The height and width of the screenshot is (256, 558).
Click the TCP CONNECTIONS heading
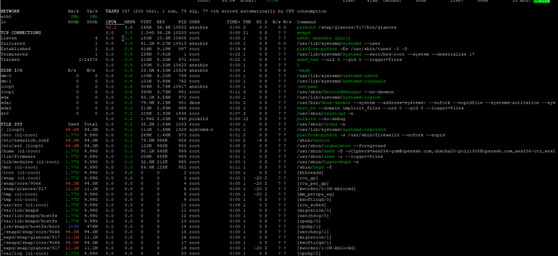tap(20, 33)
